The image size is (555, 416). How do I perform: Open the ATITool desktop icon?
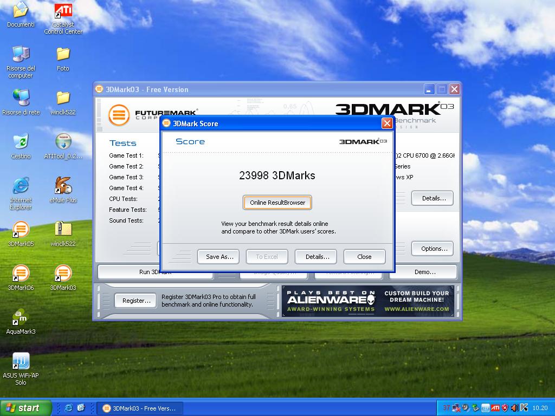(63, 142)
